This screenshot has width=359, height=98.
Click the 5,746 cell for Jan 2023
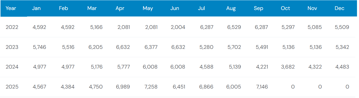[39, 47]
